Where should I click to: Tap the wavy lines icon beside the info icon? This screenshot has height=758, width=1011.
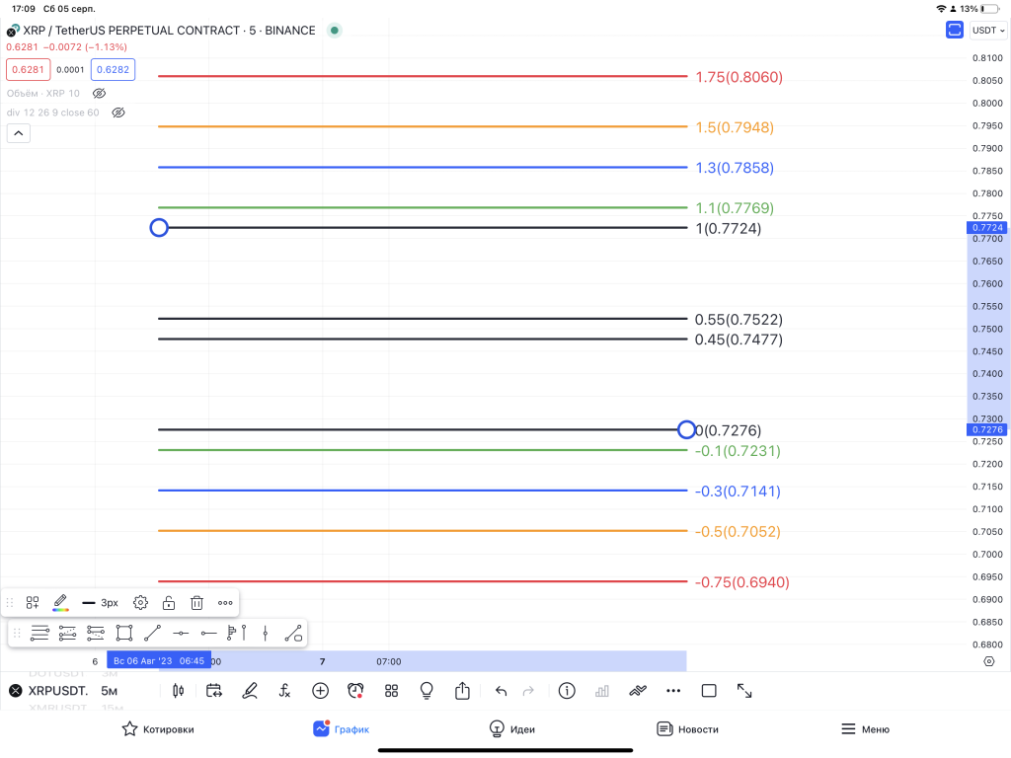tap(638, 691)
